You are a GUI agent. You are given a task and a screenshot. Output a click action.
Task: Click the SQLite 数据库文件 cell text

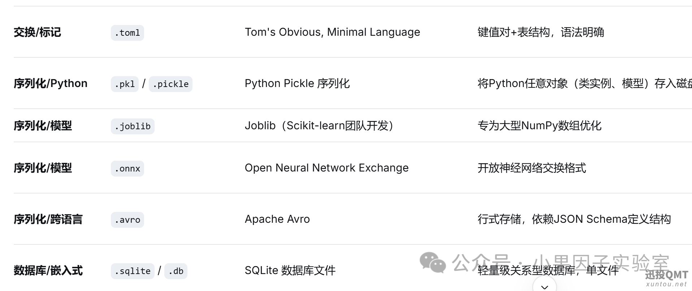[290, 270]
